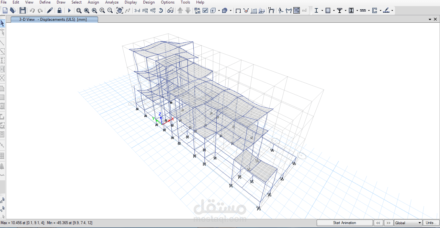Open the Tools menu

click(185, 2)
